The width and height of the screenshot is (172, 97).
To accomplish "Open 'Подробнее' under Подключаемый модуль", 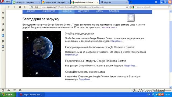I will click(130, 66).
